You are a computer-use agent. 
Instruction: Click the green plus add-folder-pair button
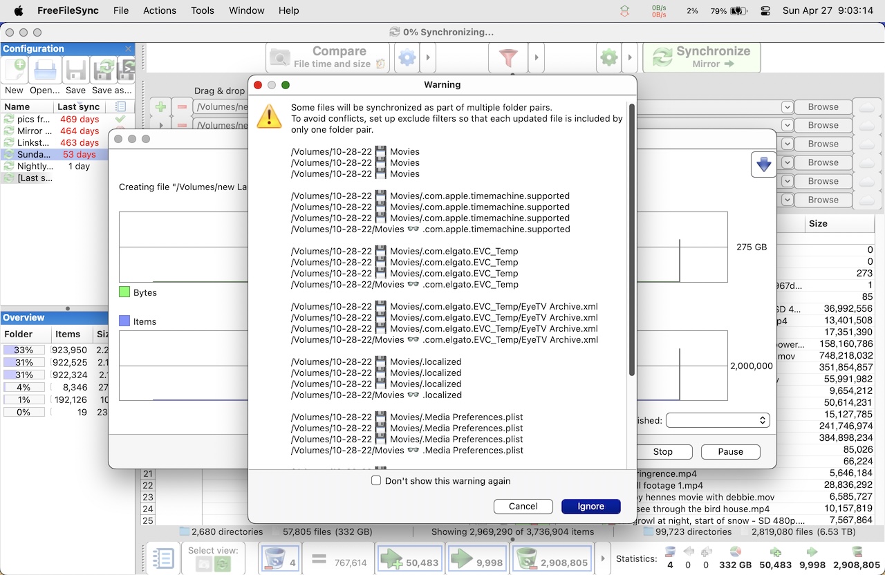[160, 107]
